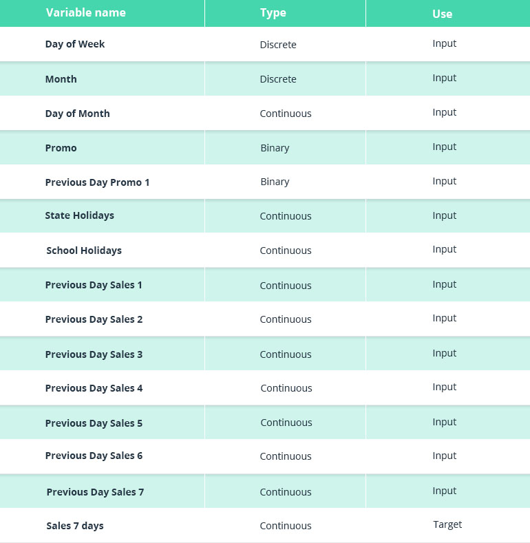Click the Variable name column header
This screenshot has height=543, width=530.
(x=86, y=13)
